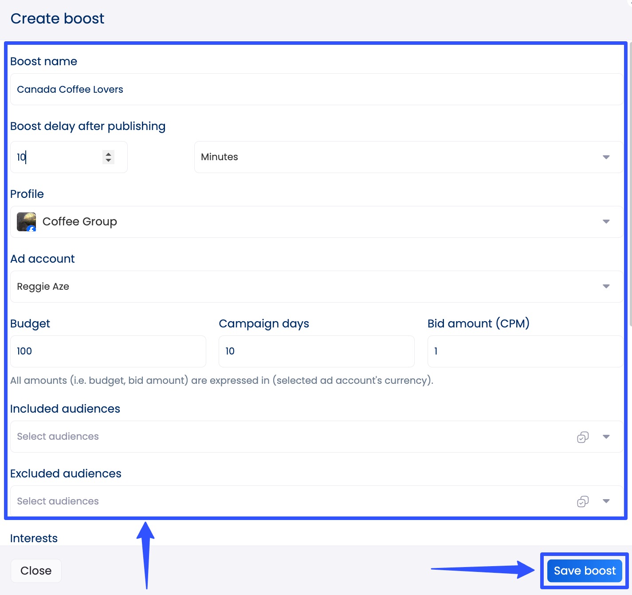Viewport: 632px width, 595px height.
Task: Click the select-all icon beside Included audiences
Action: click(582, 437)
